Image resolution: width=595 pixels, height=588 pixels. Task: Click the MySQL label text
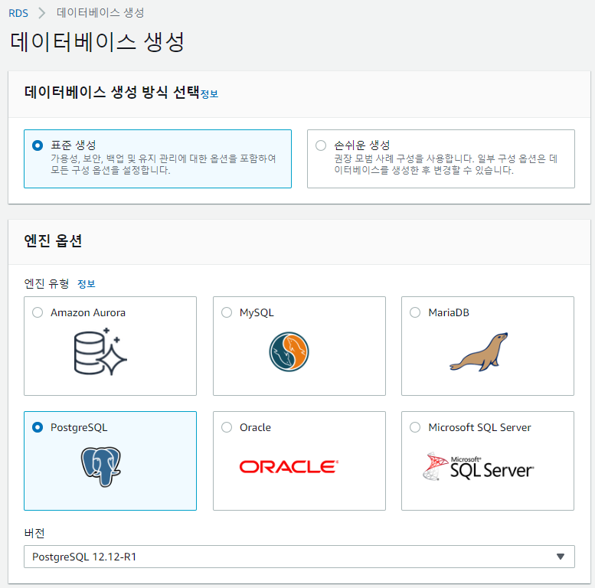click(257, 312)
